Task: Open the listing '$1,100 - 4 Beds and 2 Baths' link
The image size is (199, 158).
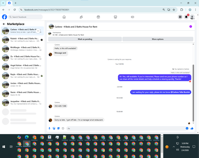Action: [x=68, y=35]
